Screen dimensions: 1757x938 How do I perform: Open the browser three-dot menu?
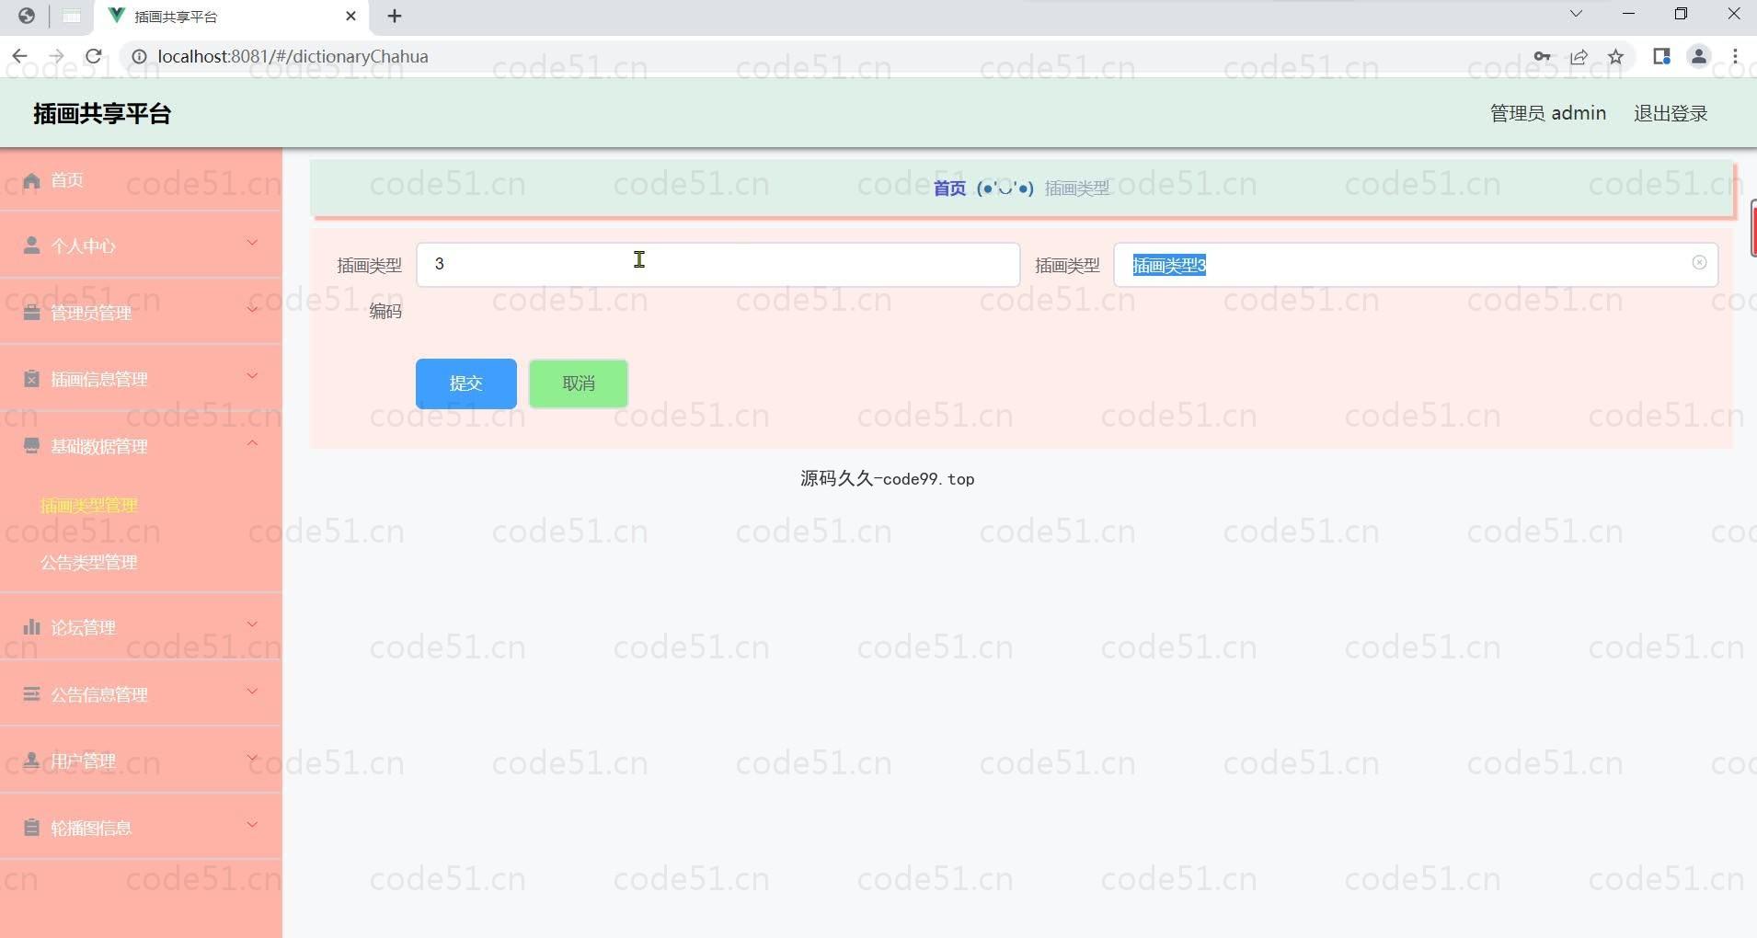point(1735,56)
